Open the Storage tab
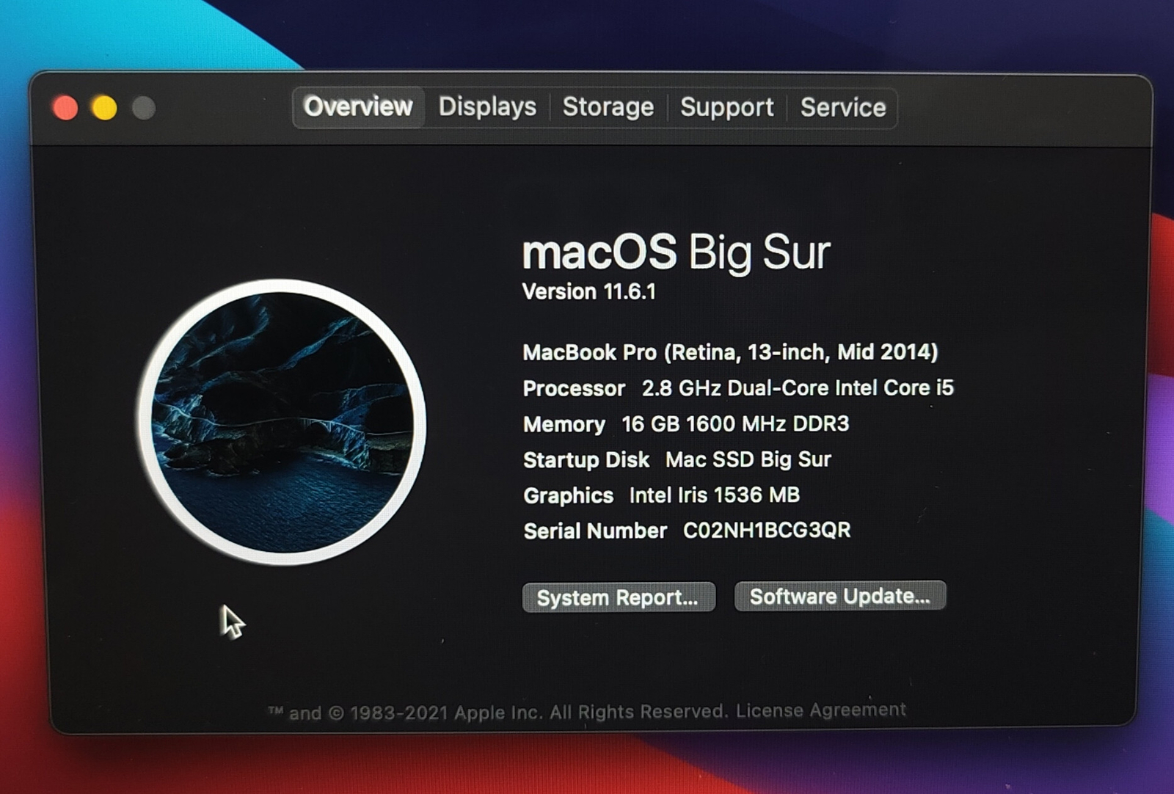Viewport: 1174px width, 794px height. (x=608, y=107)
